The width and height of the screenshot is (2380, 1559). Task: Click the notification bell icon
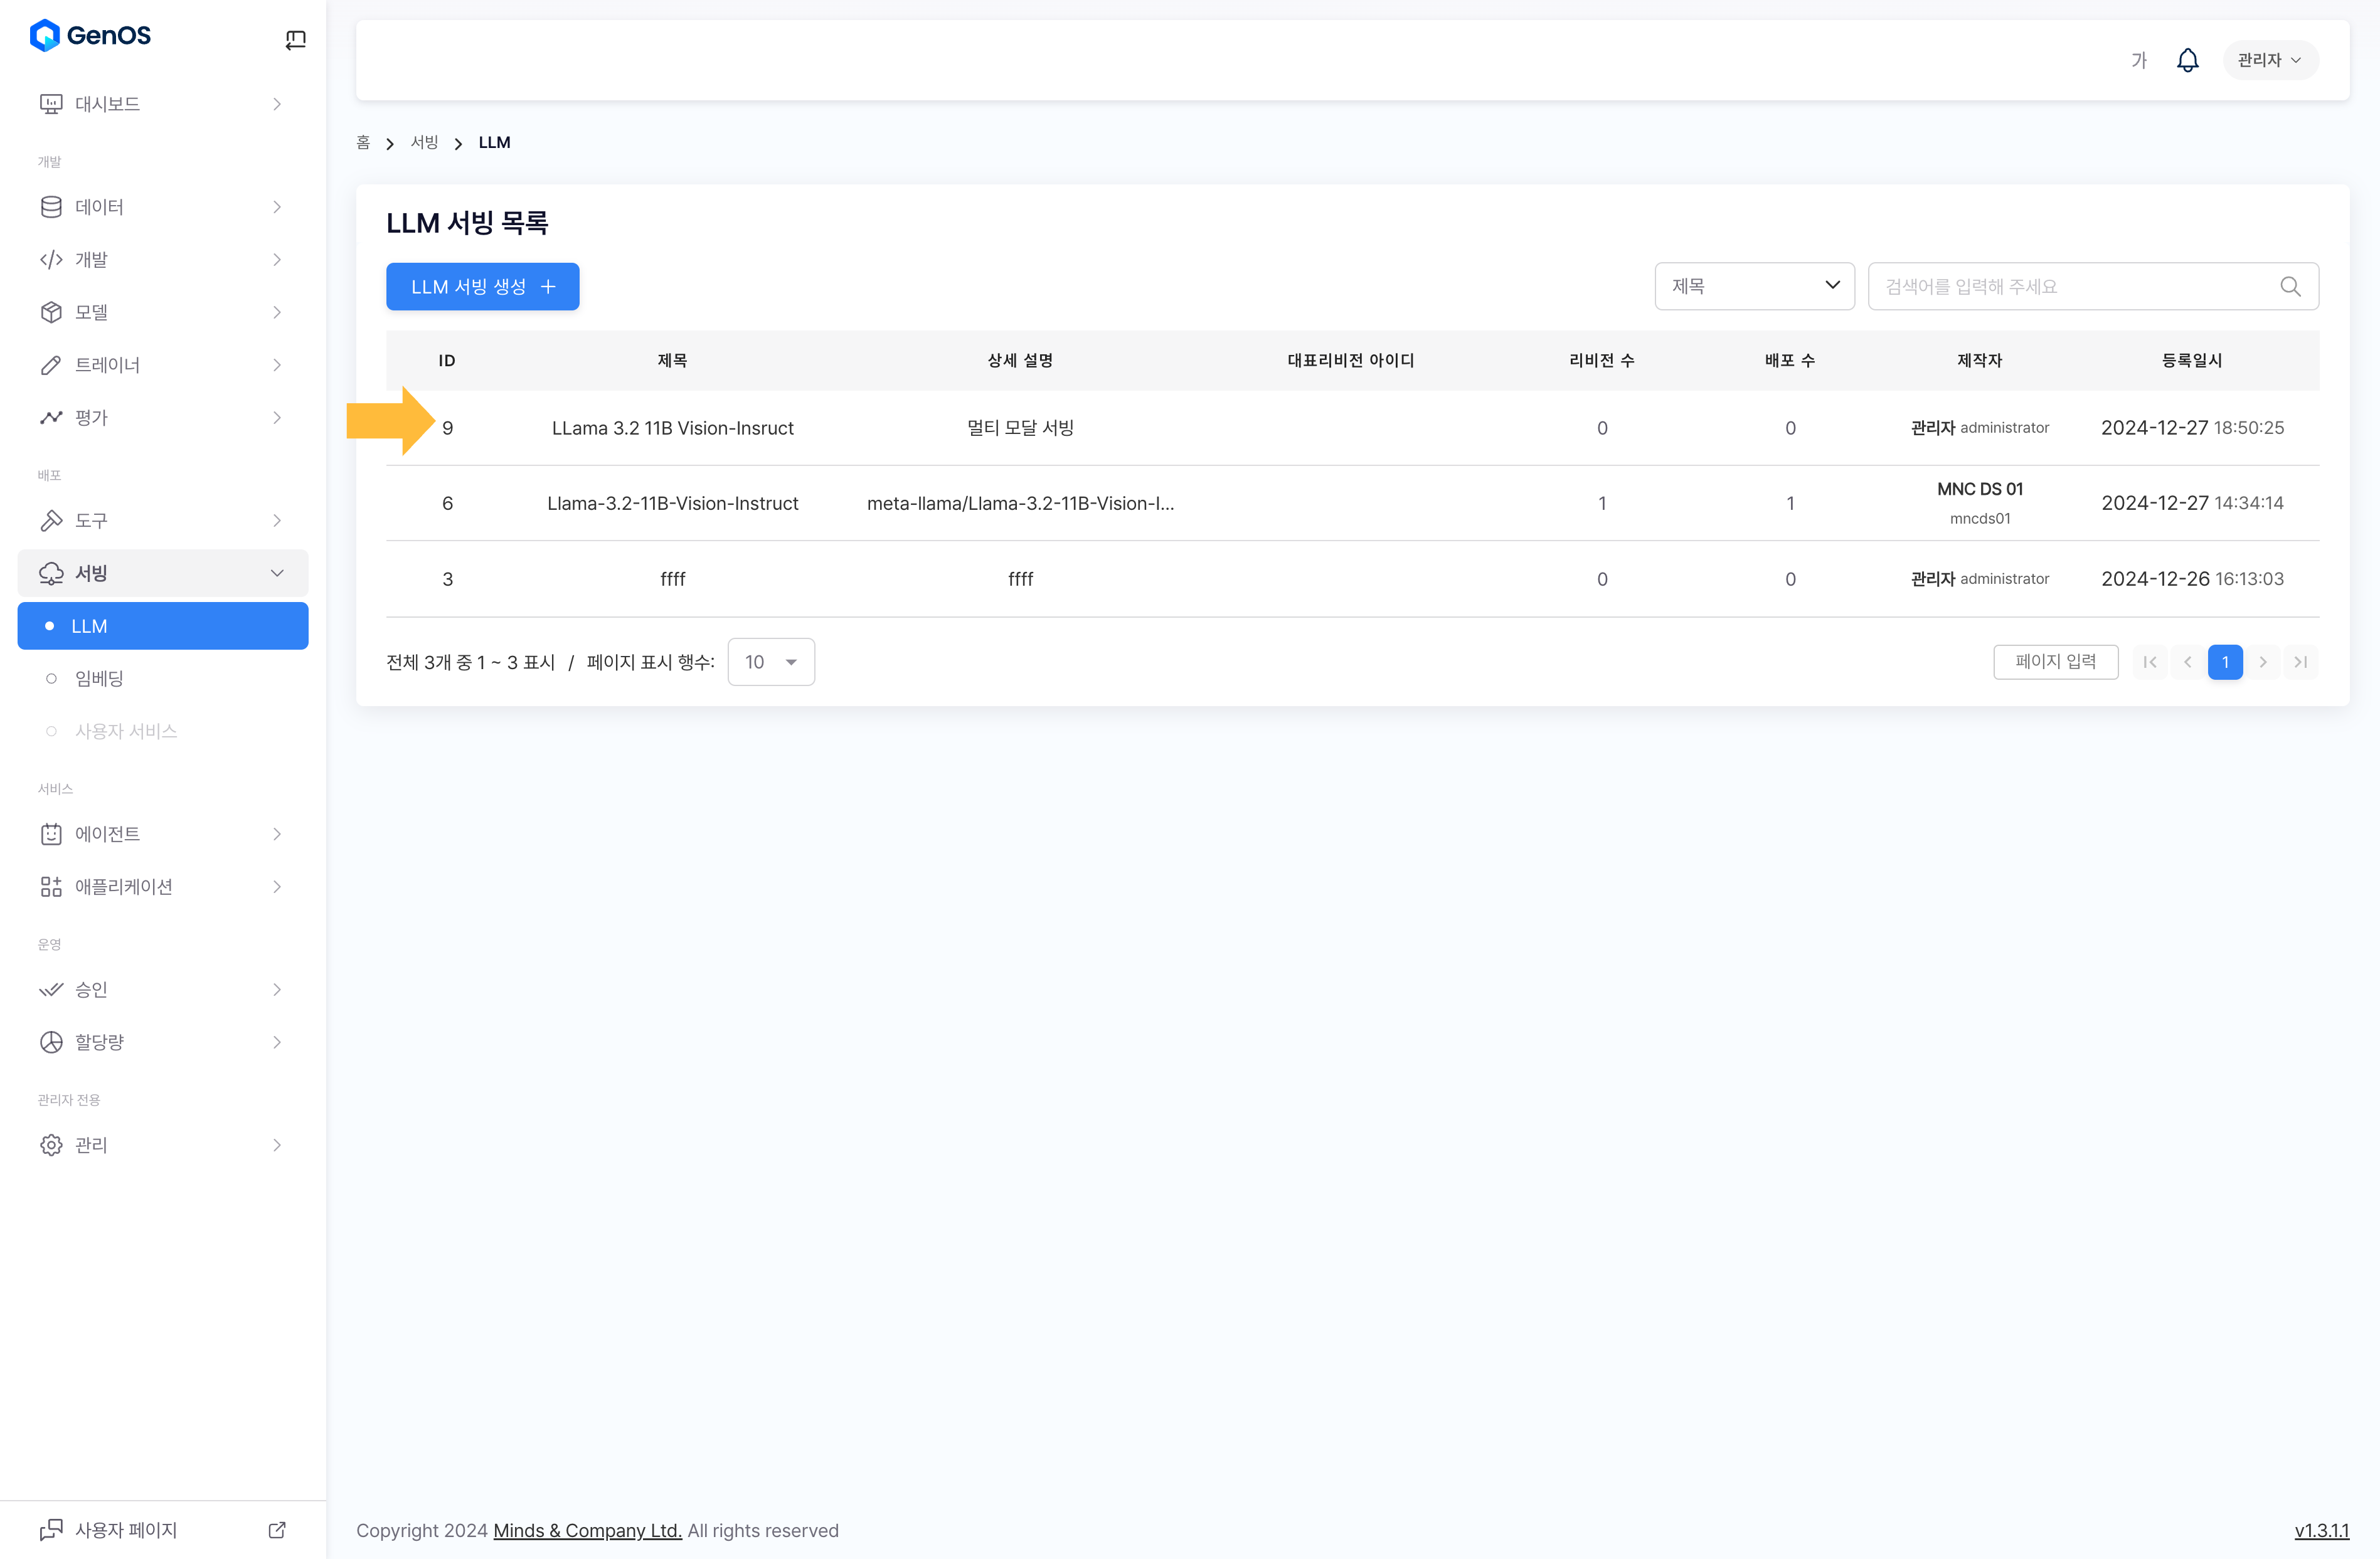[x=2187, y=60]
